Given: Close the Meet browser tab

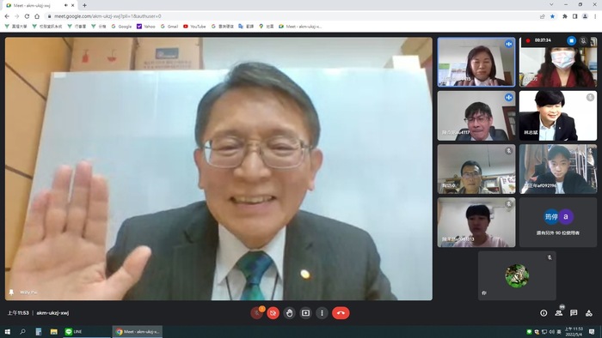Looking at the screenshot, I should (x=72, y=5).
